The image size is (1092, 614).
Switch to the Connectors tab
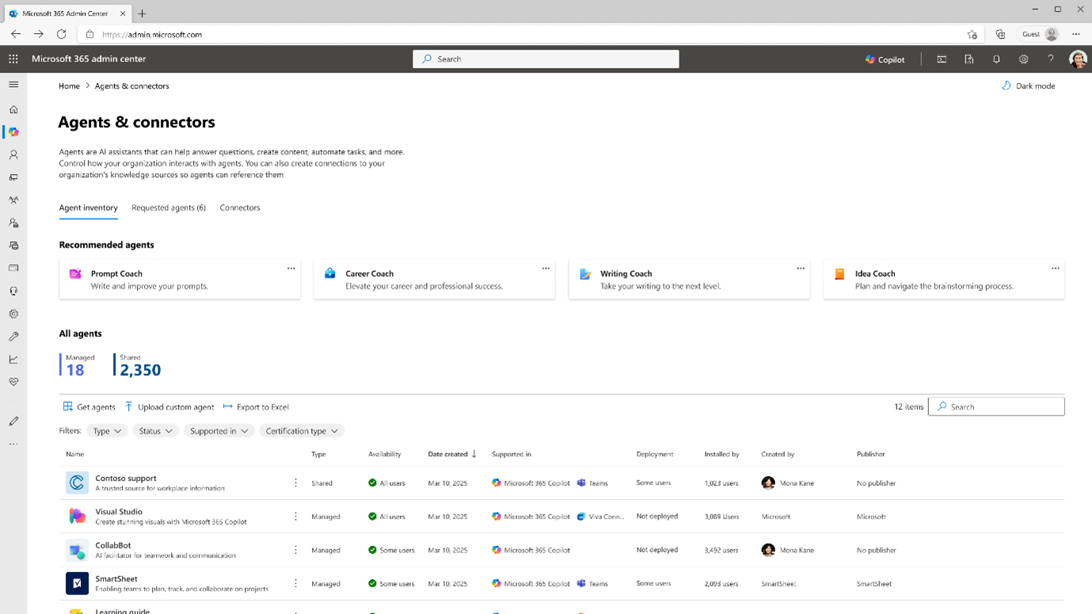(240, 208)
